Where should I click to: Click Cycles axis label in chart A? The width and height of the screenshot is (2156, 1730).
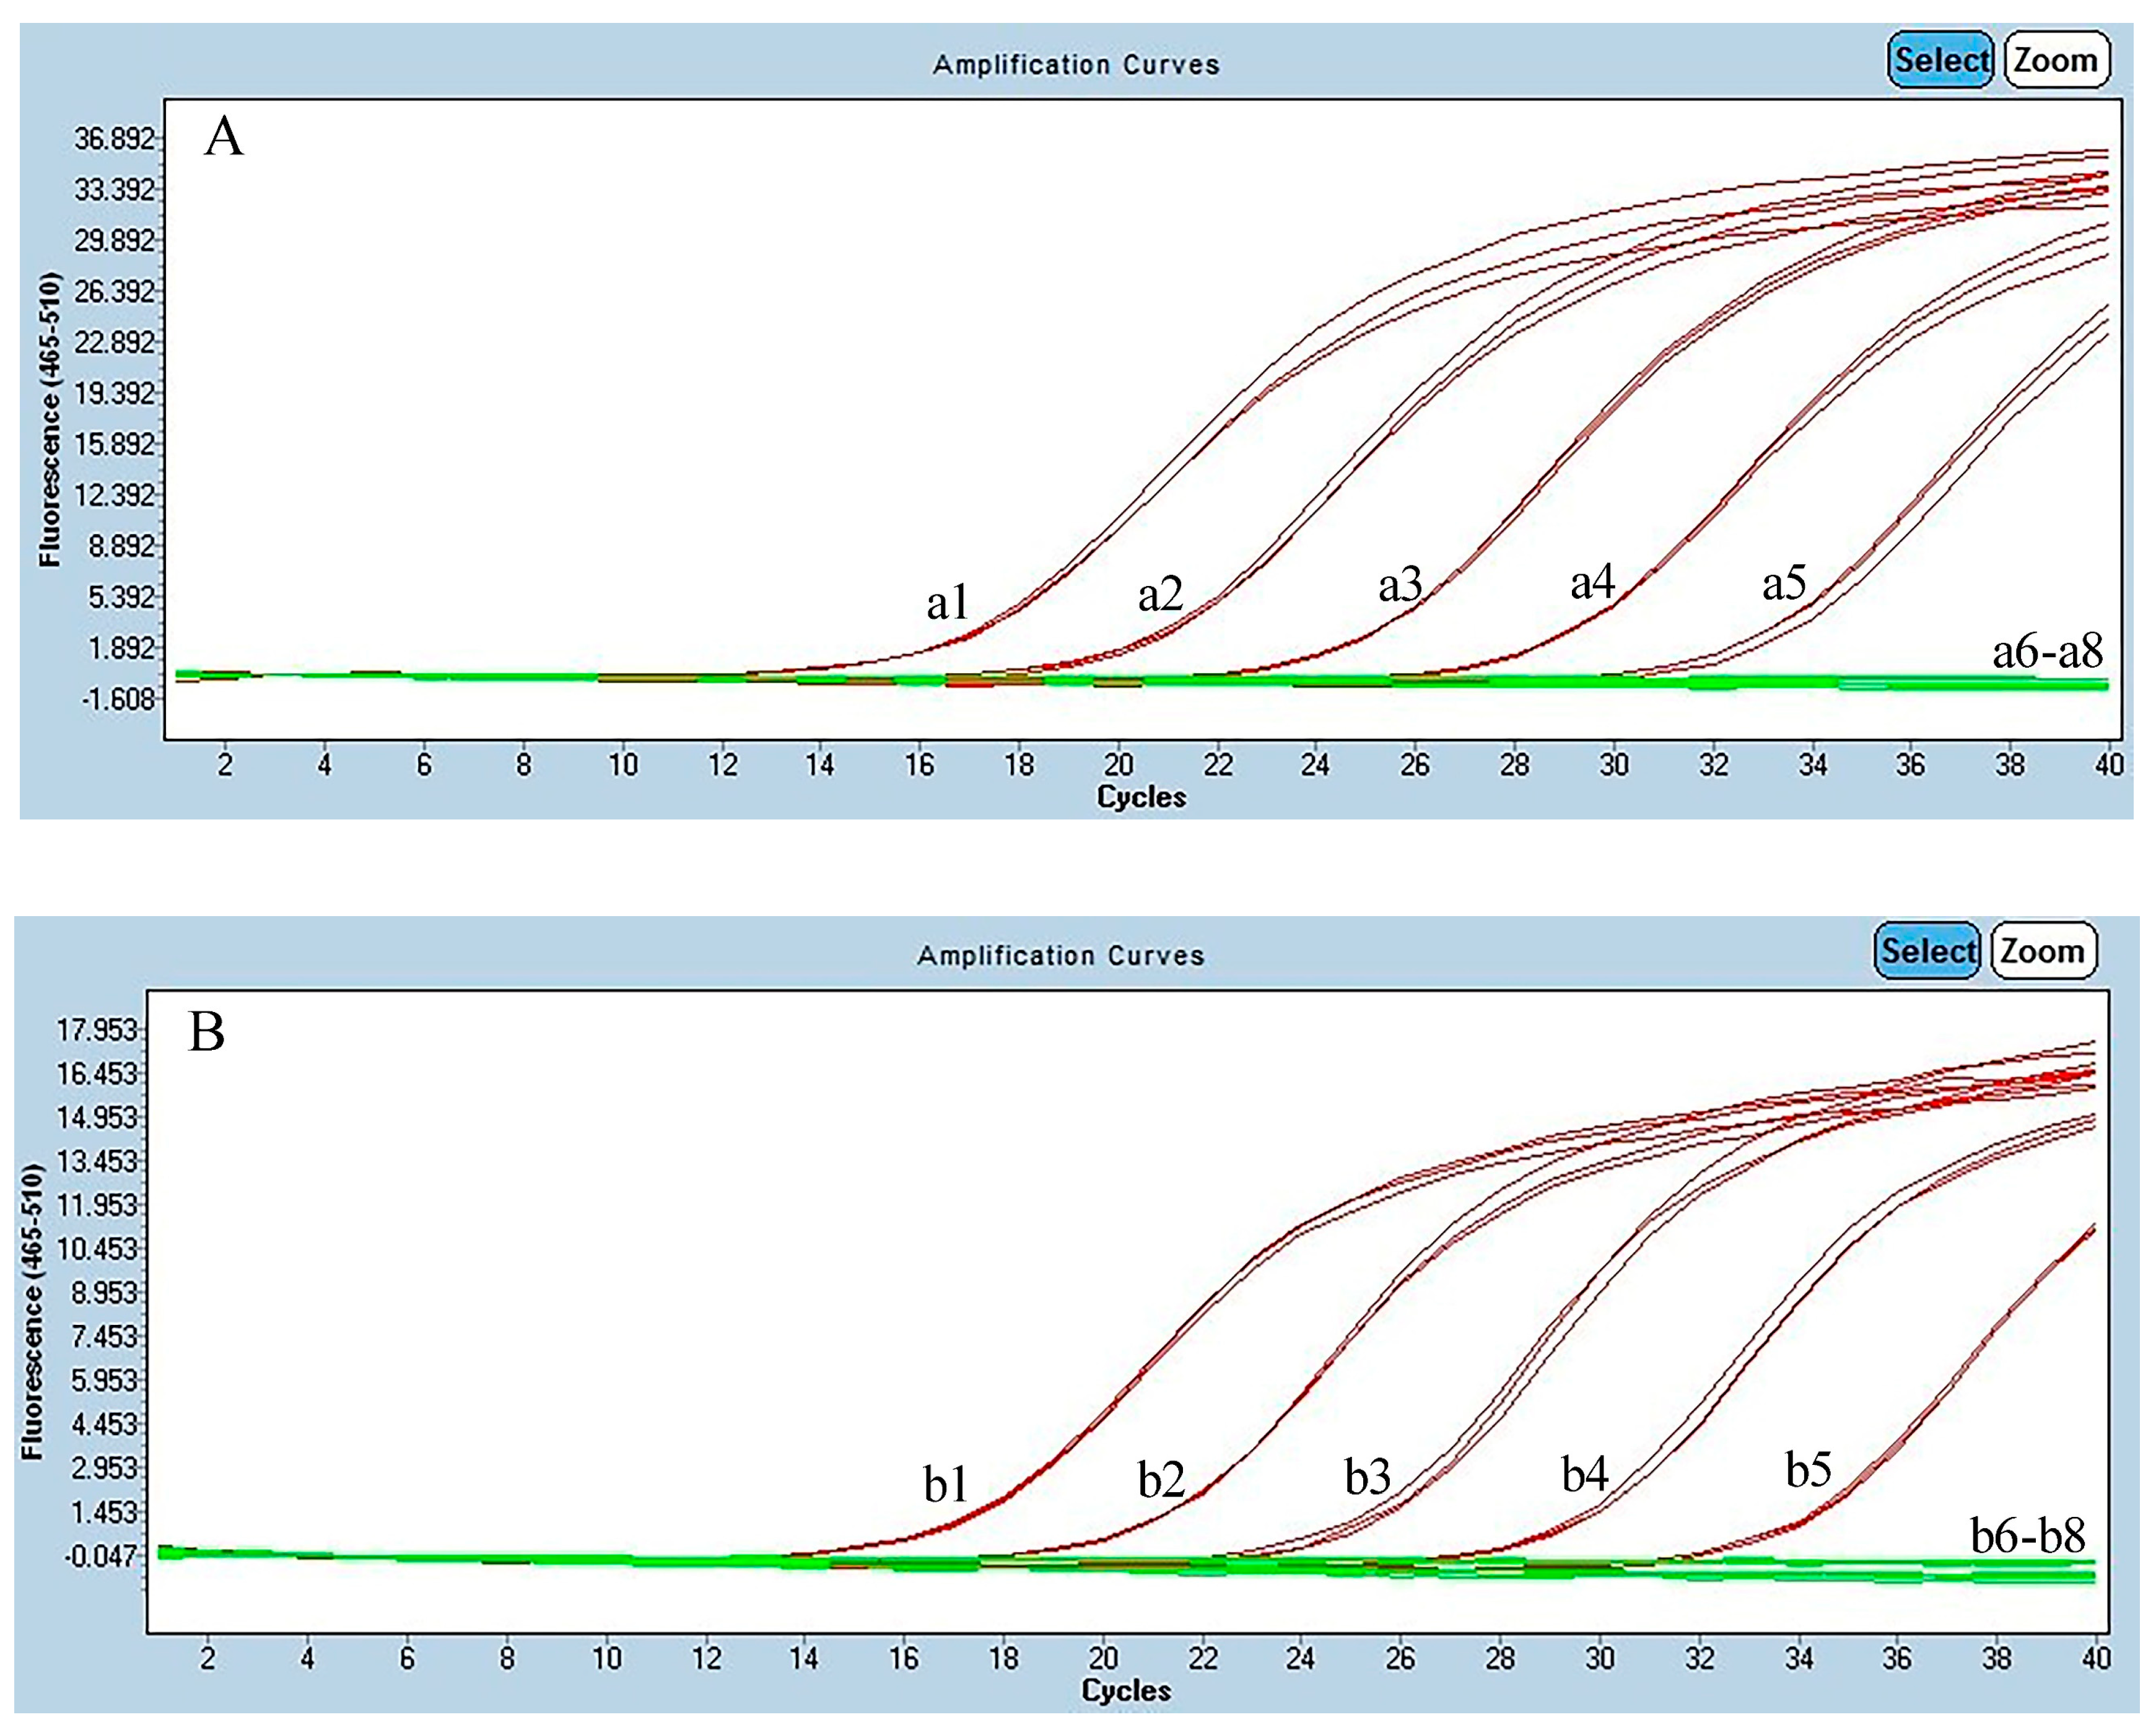1141,797
